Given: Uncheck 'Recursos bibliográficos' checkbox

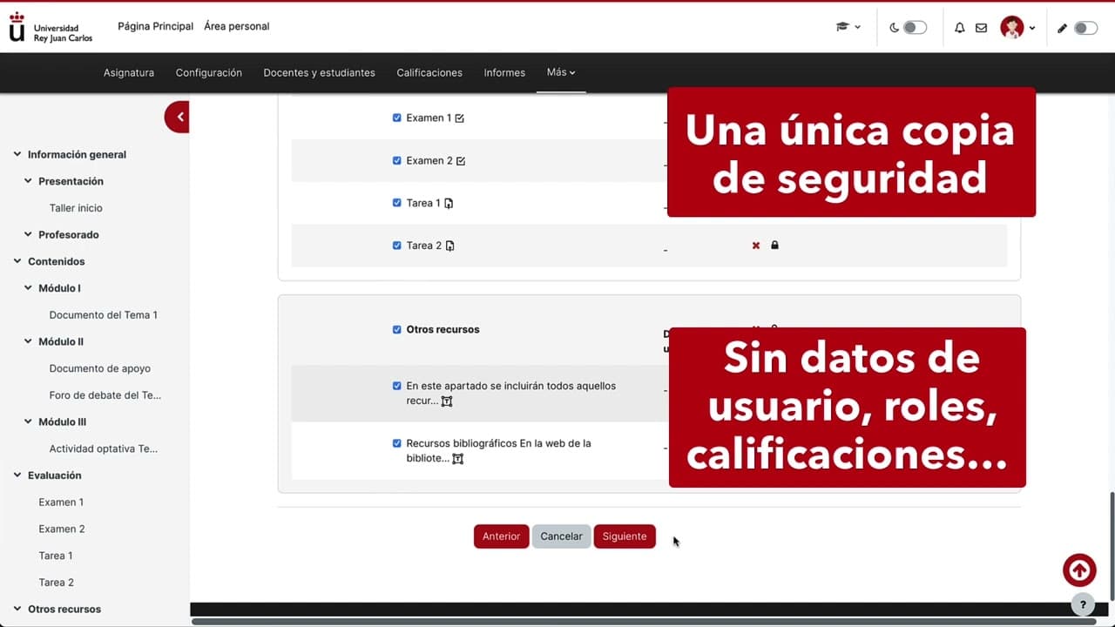Looking at the screenshot, I should (397, 443).
